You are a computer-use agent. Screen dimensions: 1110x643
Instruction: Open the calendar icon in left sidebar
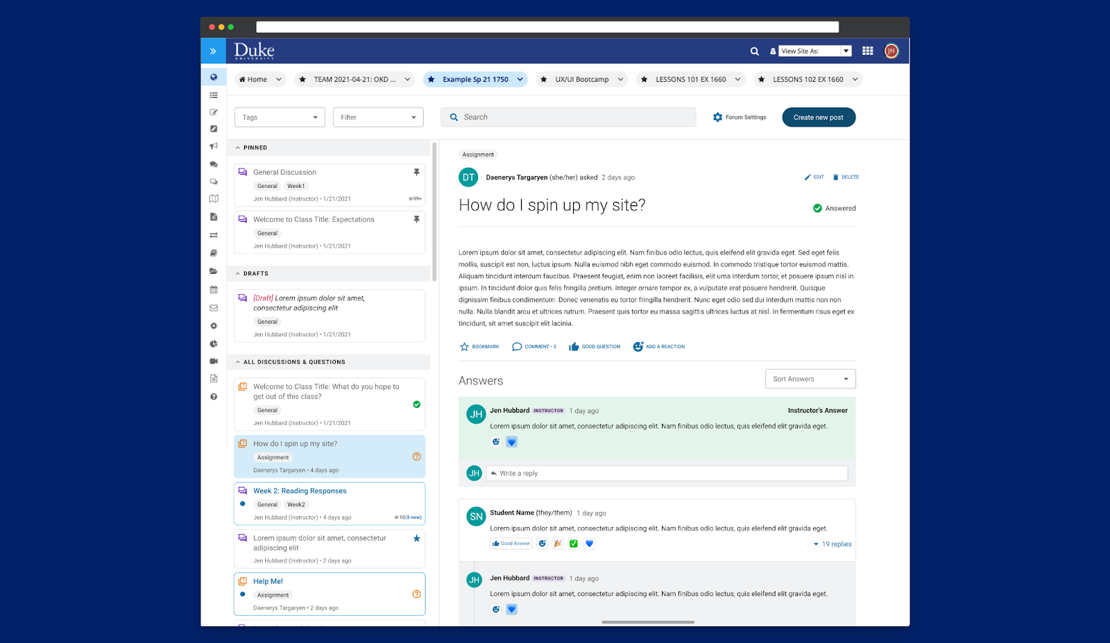tap(214, 289)
